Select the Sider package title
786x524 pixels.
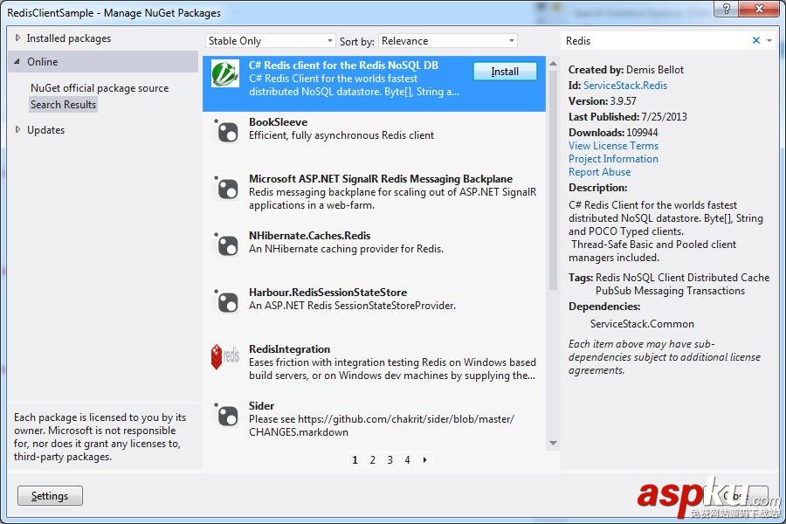click(x=262, y=405)
